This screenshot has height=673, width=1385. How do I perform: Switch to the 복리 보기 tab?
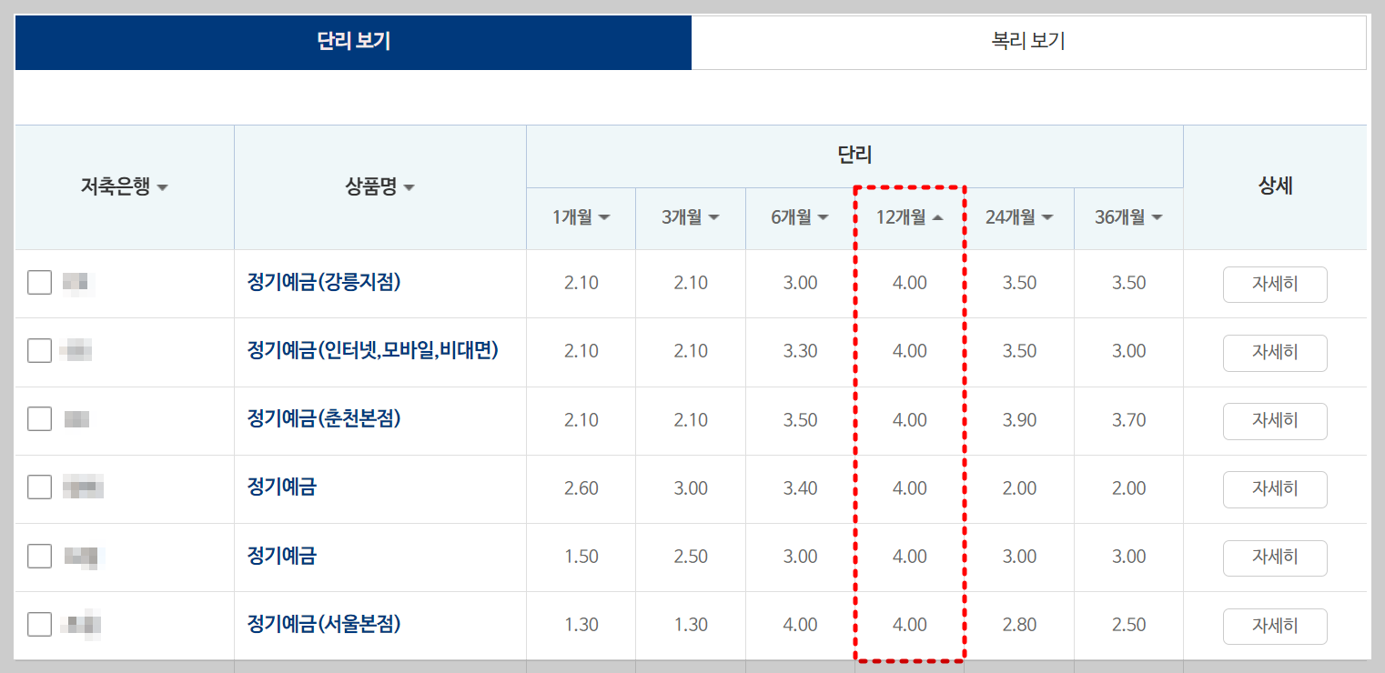[x=1028, y=42]
